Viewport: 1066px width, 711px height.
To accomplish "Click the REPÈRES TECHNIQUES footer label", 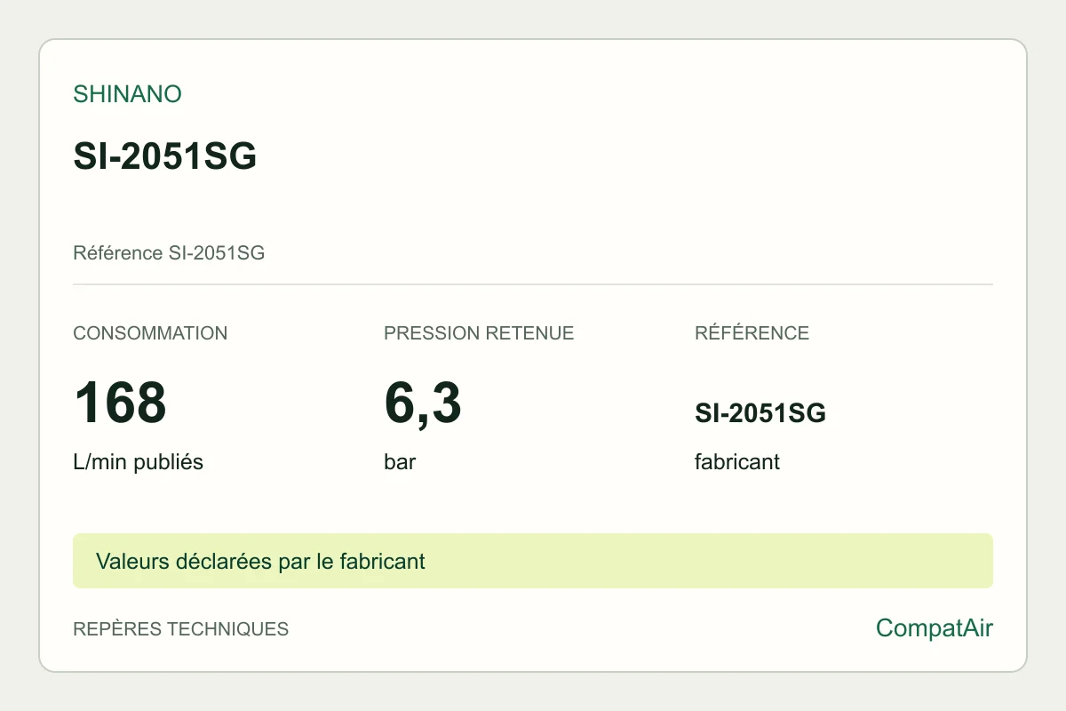I will pos(180,629).
